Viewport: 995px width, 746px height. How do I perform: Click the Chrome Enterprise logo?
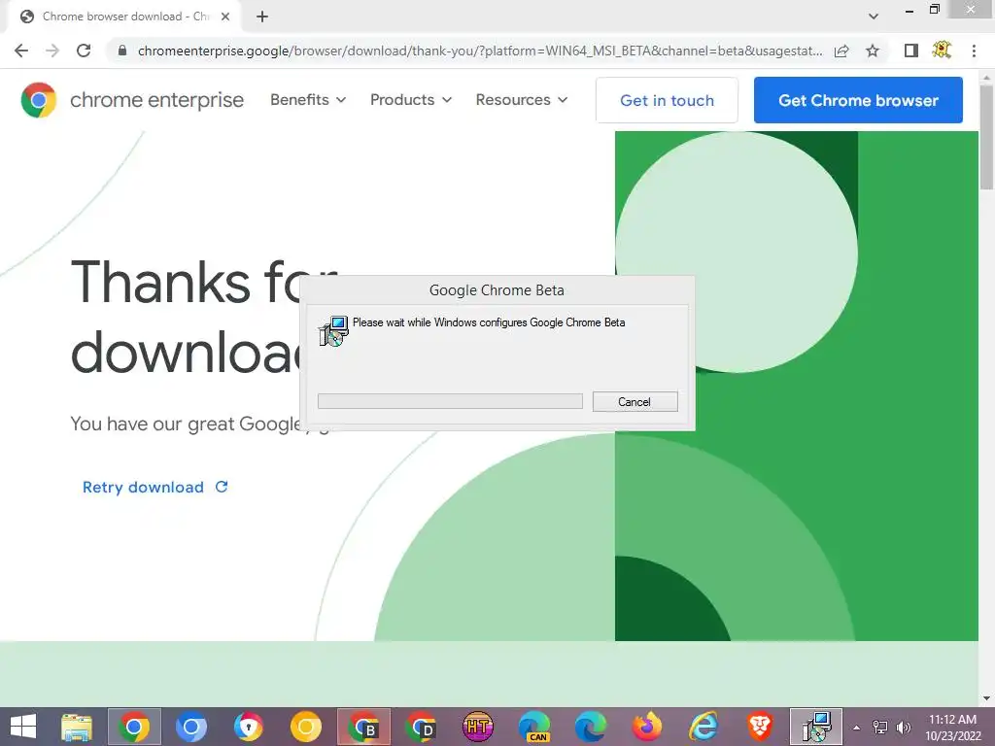(x=132, y=100)
